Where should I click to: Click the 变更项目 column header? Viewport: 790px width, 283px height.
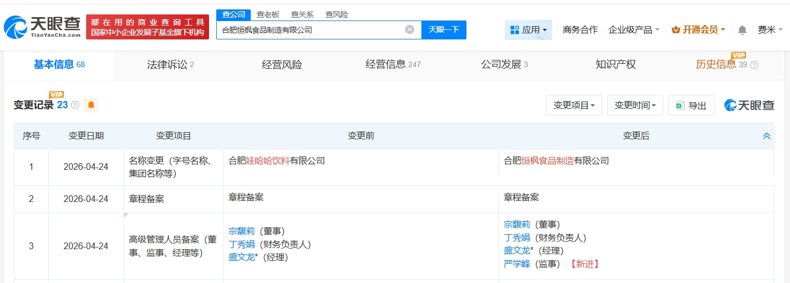(173, 136)
